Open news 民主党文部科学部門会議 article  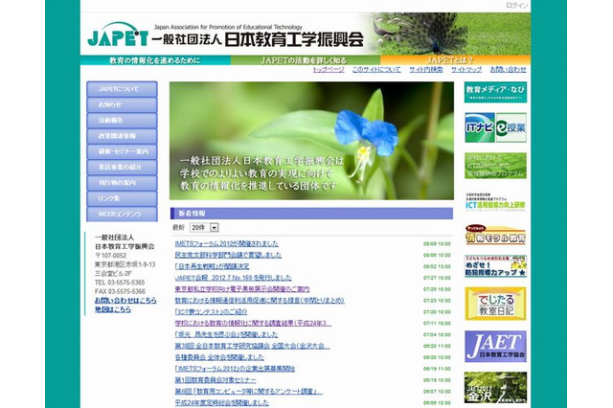tap(228, 255)
